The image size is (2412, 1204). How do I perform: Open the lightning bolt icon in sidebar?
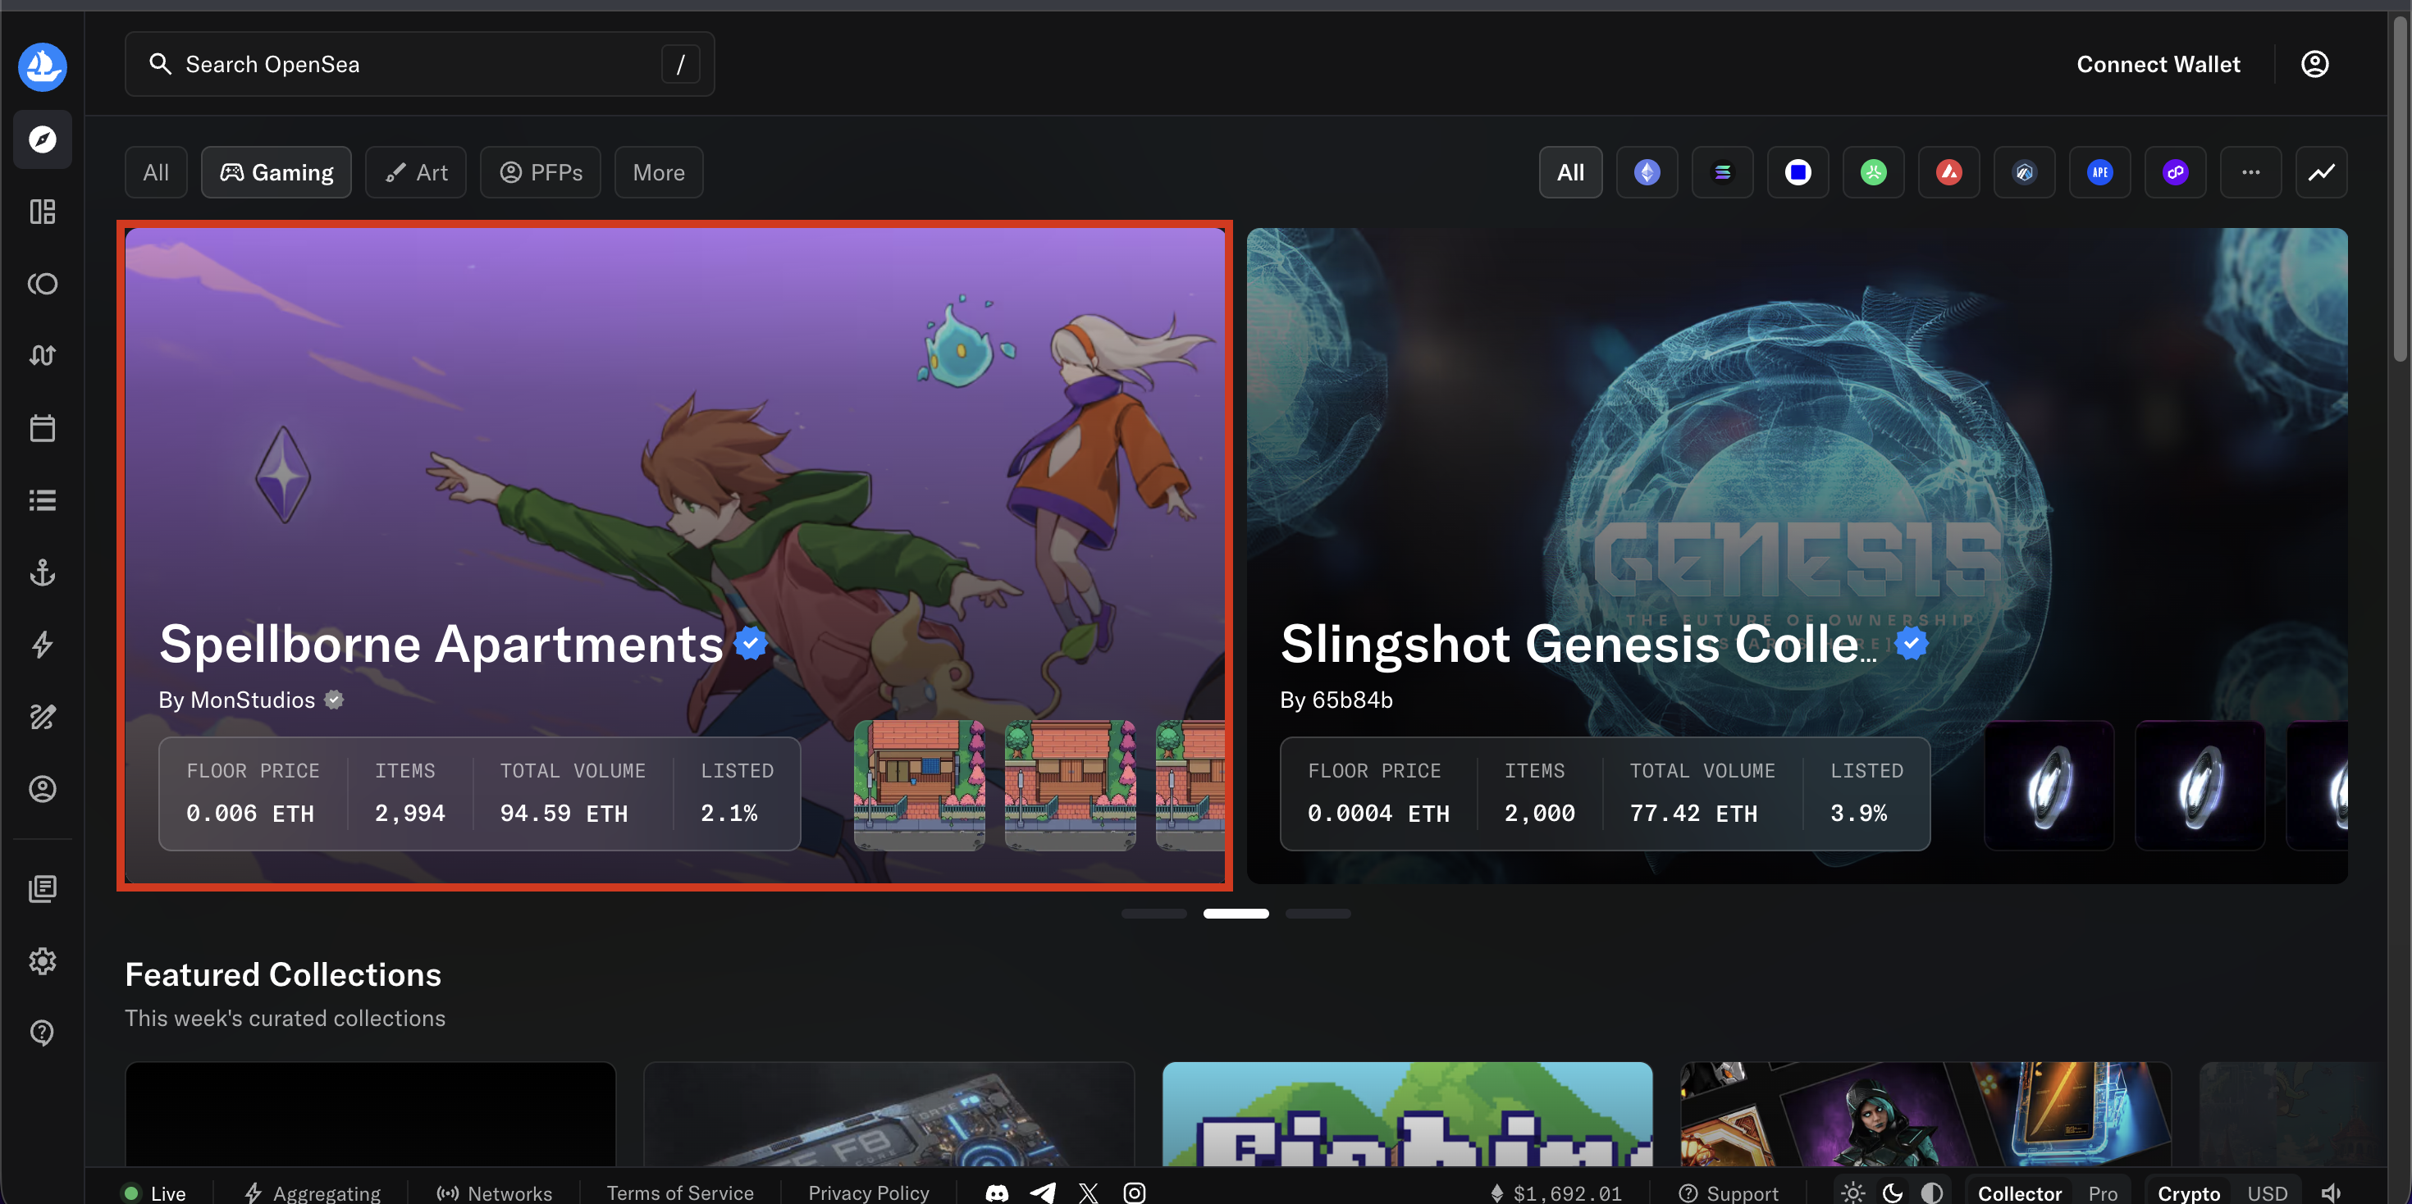click(42, 644)
